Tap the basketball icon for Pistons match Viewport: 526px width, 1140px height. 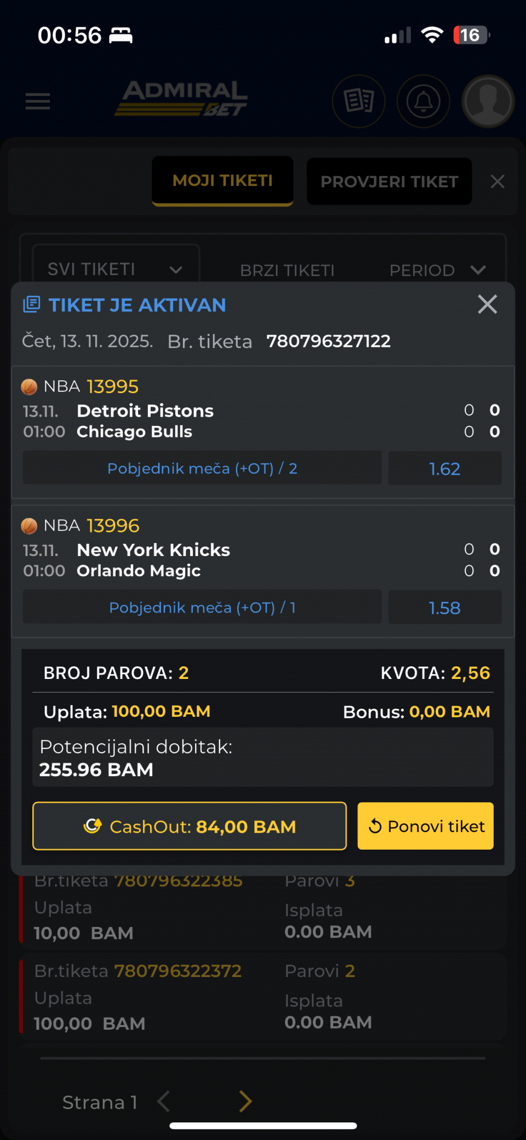29,387
